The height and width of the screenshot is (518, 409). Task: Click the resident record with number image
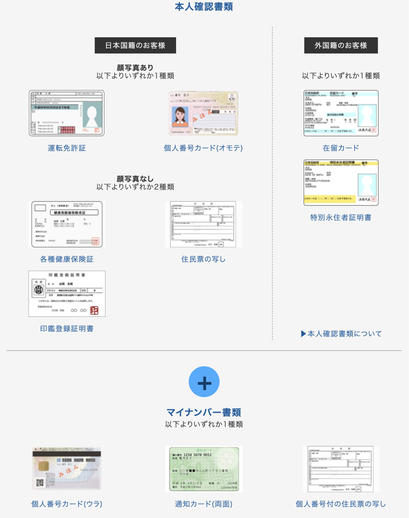coord(341,469)
